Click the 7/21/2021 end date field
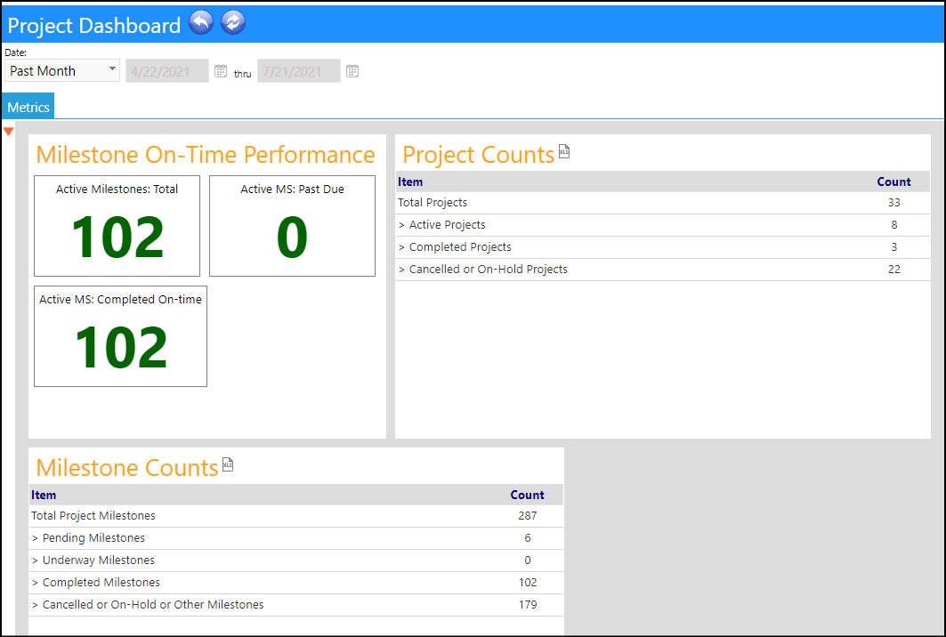Screen dimensions: 946x637 click(x=299, y=71)
